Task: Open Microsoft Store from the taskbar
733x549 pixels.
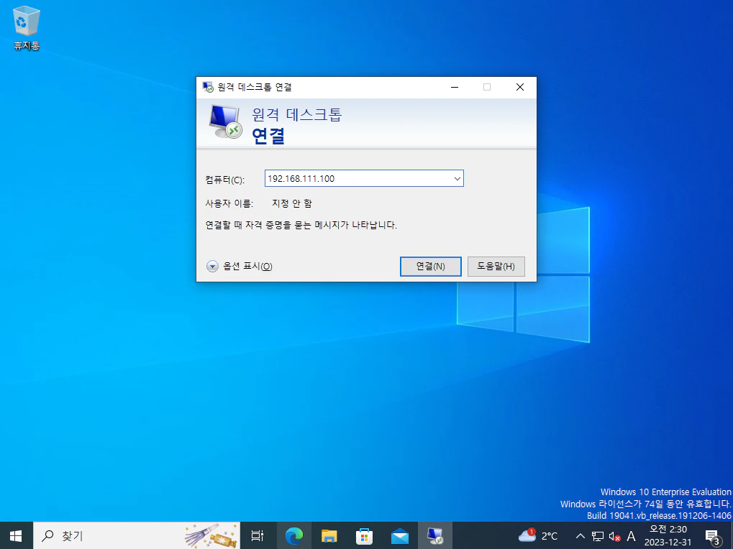Action: (x=364, y=535)
